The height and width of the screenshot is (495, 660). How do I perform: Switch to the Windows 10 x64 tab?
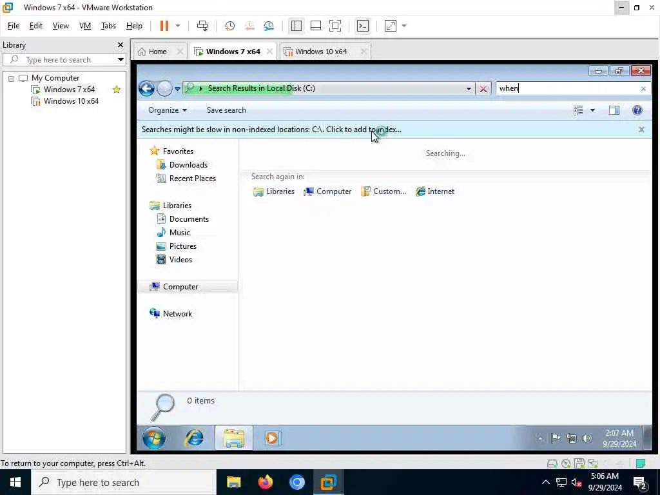321,52
